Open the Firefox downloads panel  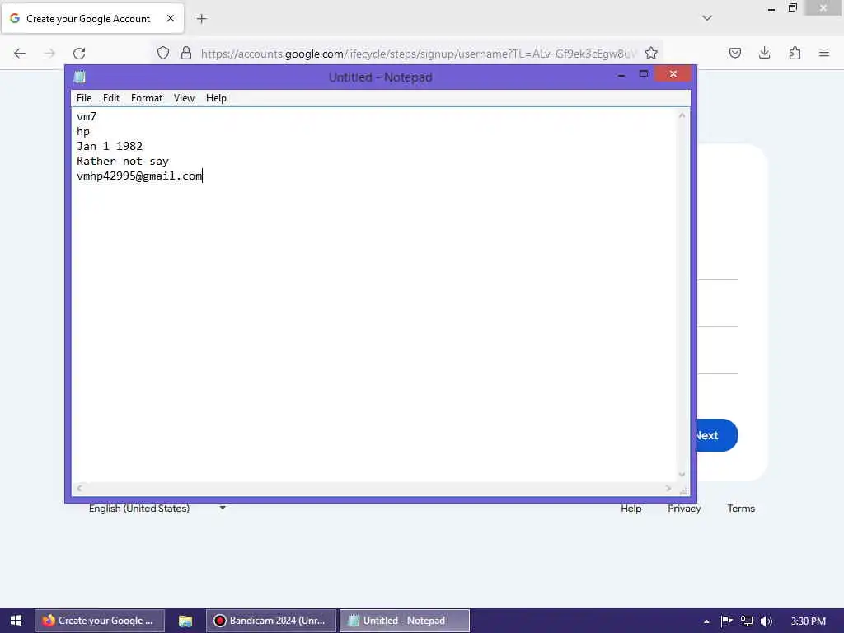[x=764, y=53]
